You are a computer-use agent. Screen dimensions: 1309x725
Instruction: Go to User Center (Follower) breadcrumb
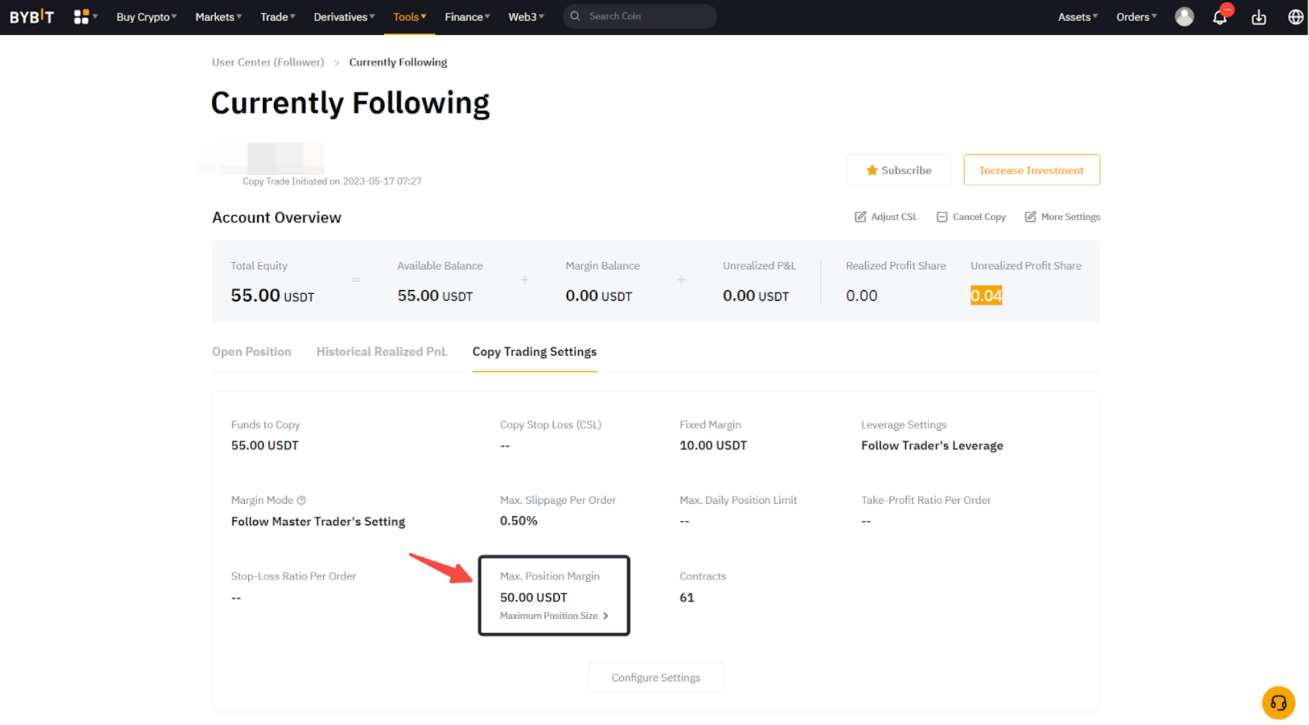(x=268, y=62)
